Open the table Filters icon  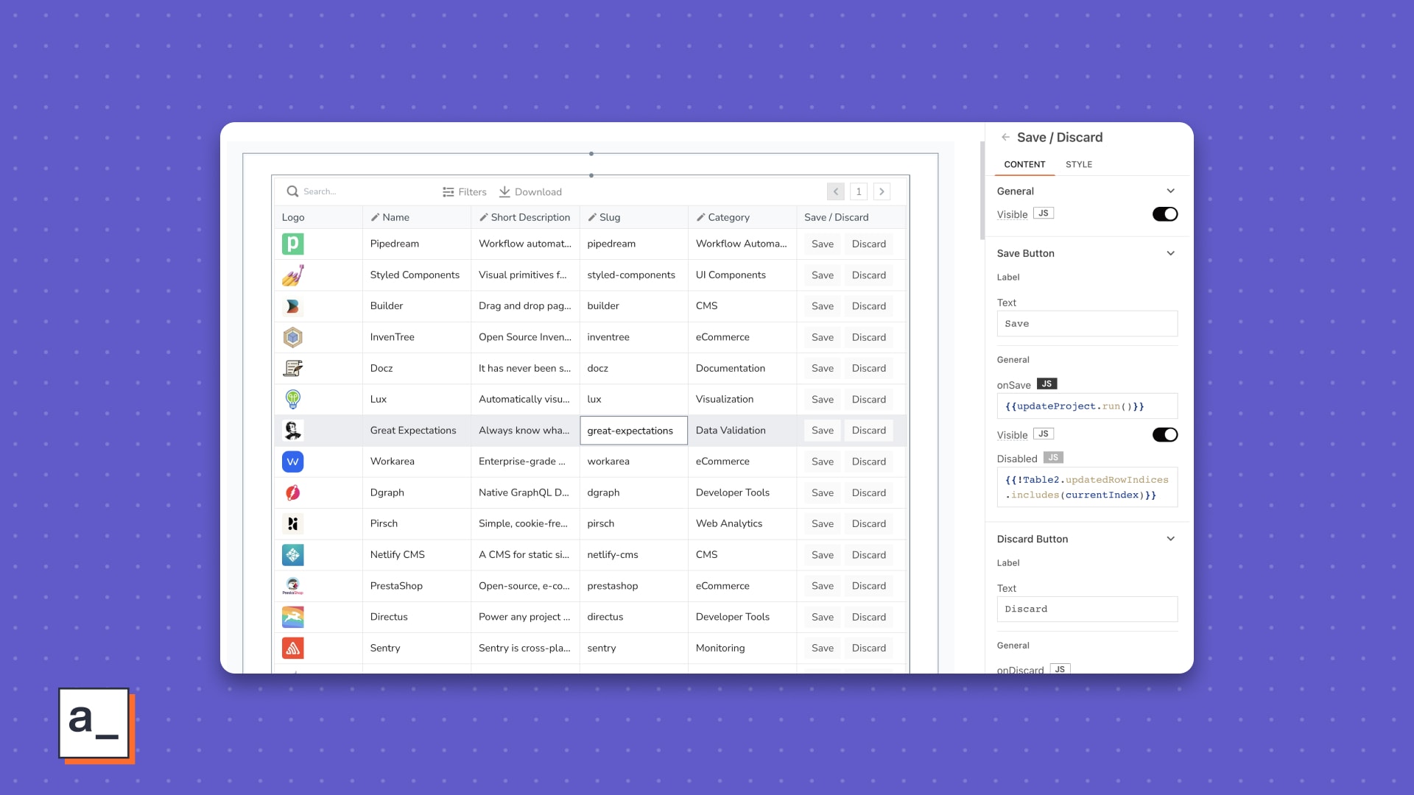449,192
